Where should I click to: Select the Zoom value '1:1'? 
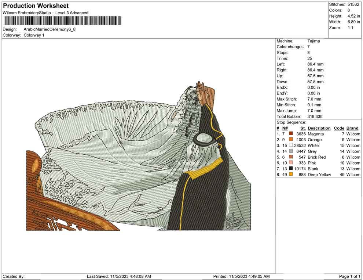click(350, 28)
